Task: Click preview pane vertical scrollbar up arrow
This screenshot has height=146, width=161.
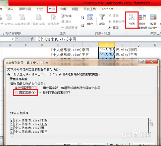Action: (151, 120)
